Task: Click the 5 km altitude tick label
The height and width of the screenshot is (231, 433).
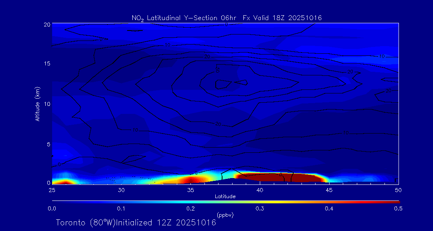Action: [47, 144]
